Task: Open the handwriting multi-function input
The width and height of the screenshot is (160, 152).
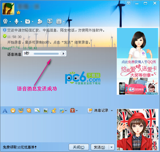Action: (37, 110)
